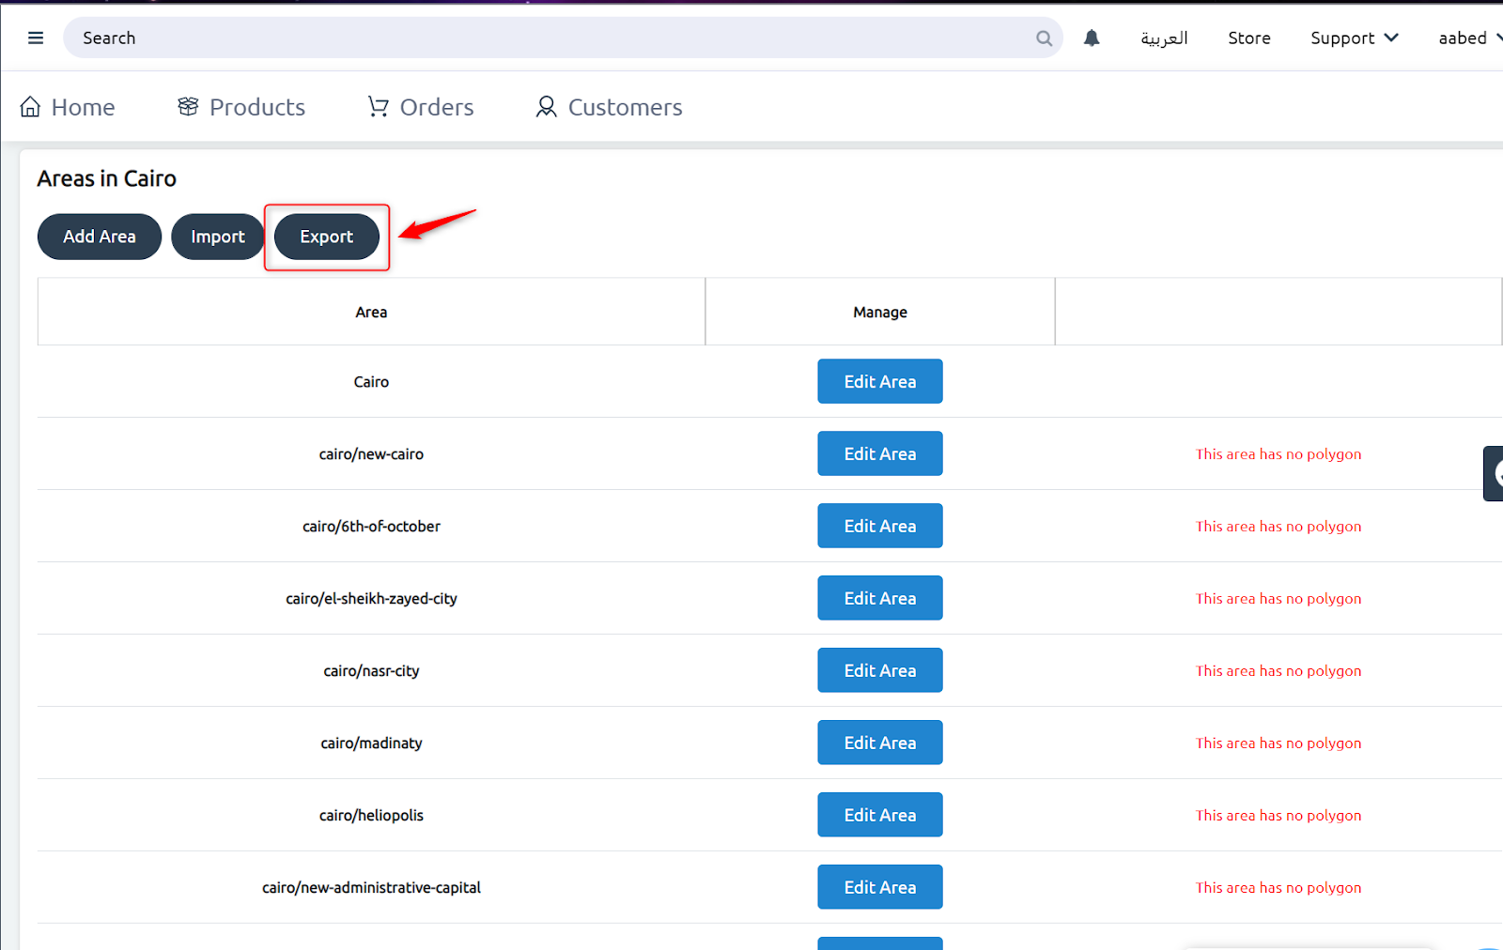Image resolution: width=1503 pixels, height=950 pixels.
Task: Open the hamburger menu icon
Action: (x=36, y=38)
